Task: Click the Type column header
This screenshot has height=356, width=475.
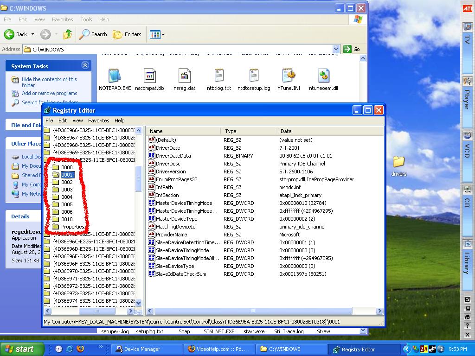Action: tap(249, 131)
